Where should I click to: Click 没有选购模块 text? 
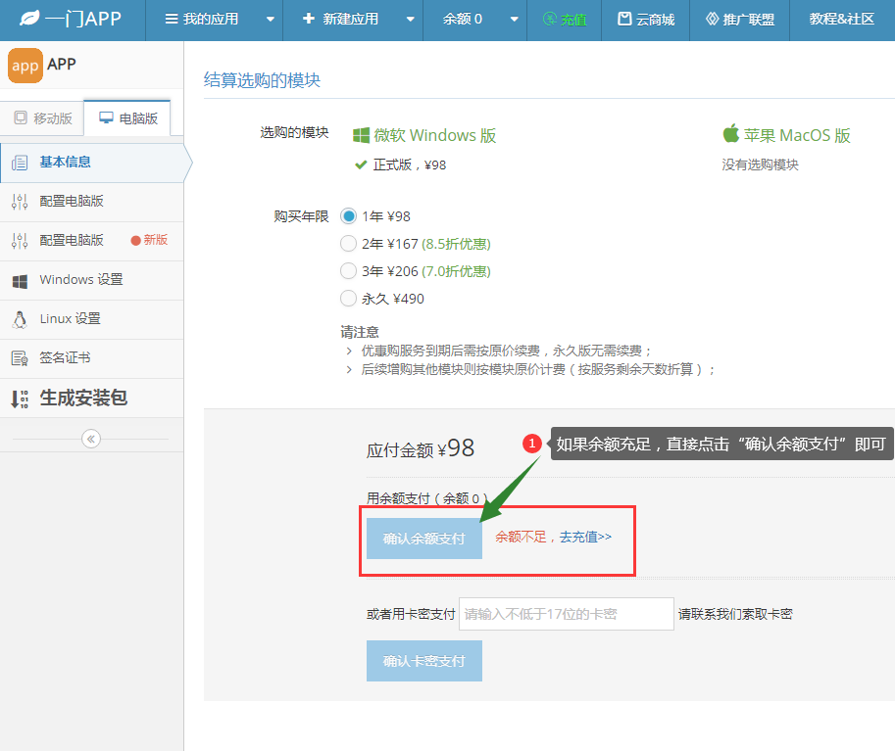tap(760, 165)
